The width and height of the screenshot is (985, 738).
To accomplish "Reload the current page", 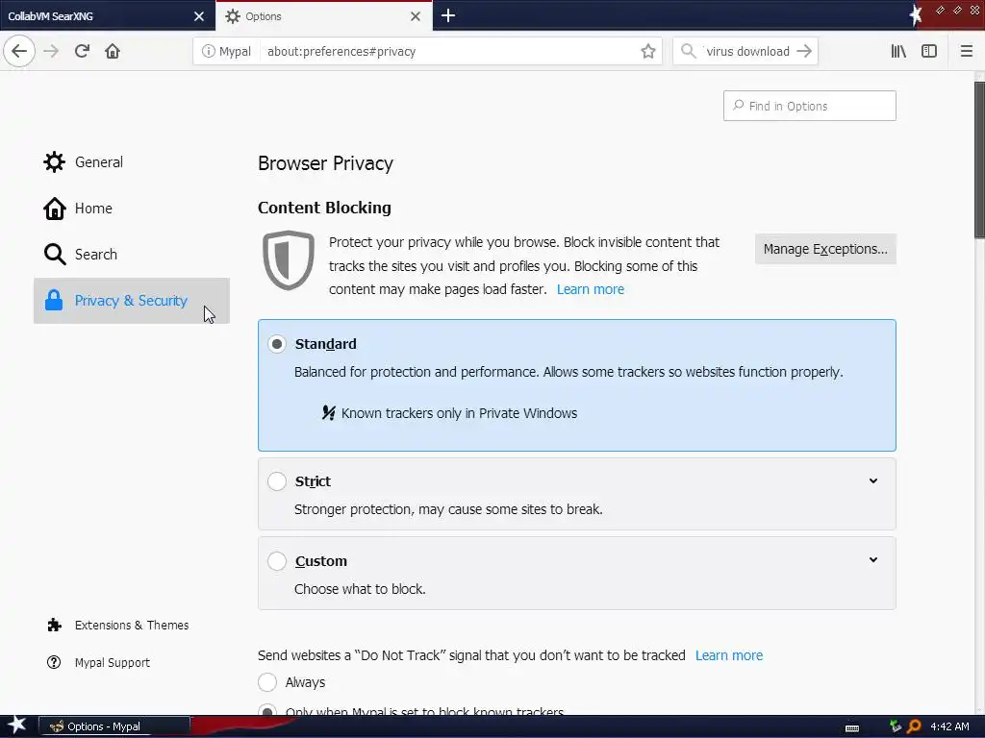I will click(x=82, y=51).
